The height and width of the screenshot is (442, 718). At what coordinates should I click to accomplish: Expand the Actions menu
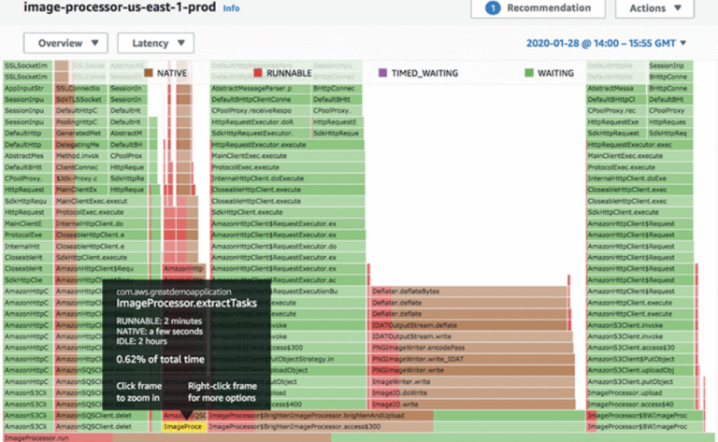(x=654, y=8)
